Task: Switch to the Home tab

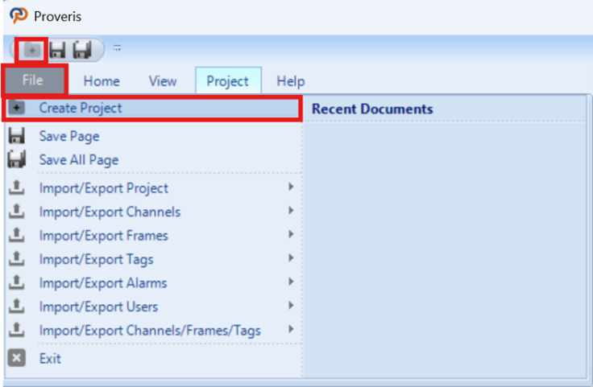Action: (x=102, y=81)
